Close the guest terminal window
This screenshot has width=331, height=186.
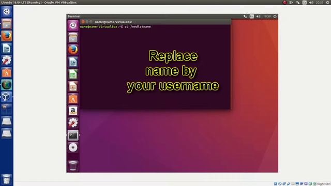click(83, 22)
